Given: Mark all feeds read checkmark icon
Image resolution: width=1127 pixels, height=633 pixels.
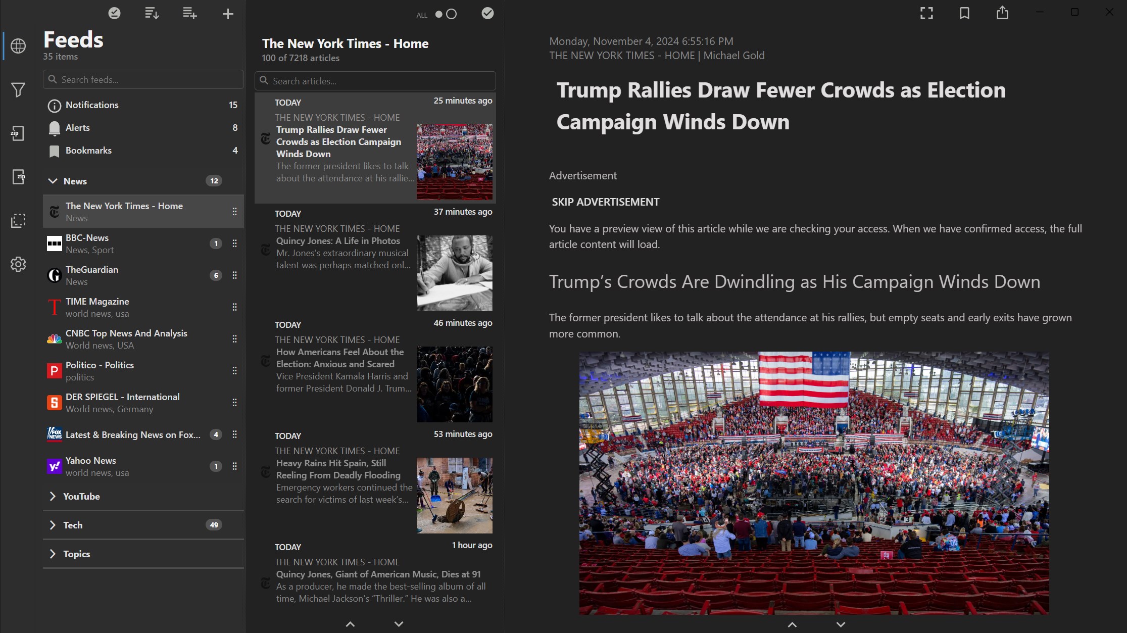Looking at the screenshot, I should (115, 14).
